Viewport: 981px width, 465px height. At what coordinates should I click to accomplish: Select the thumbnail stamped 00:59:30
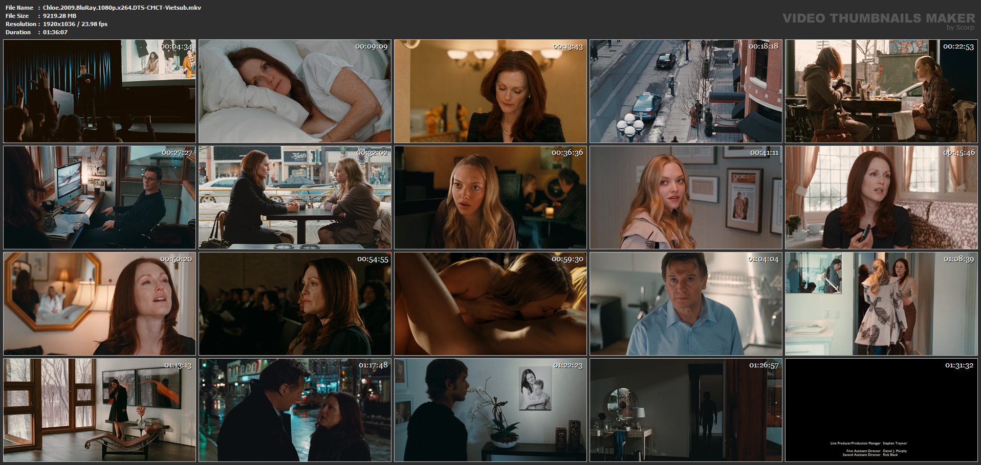coord(490,304)
